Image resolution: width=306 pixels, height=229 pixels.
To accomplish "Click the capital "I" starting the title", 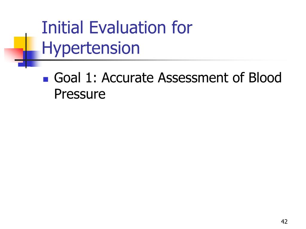I will tap(44, 28).
